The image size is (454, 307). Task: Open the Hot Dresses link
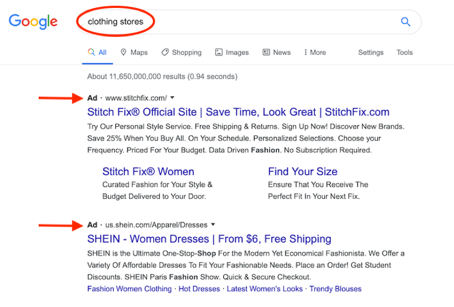tap(199, 289)
